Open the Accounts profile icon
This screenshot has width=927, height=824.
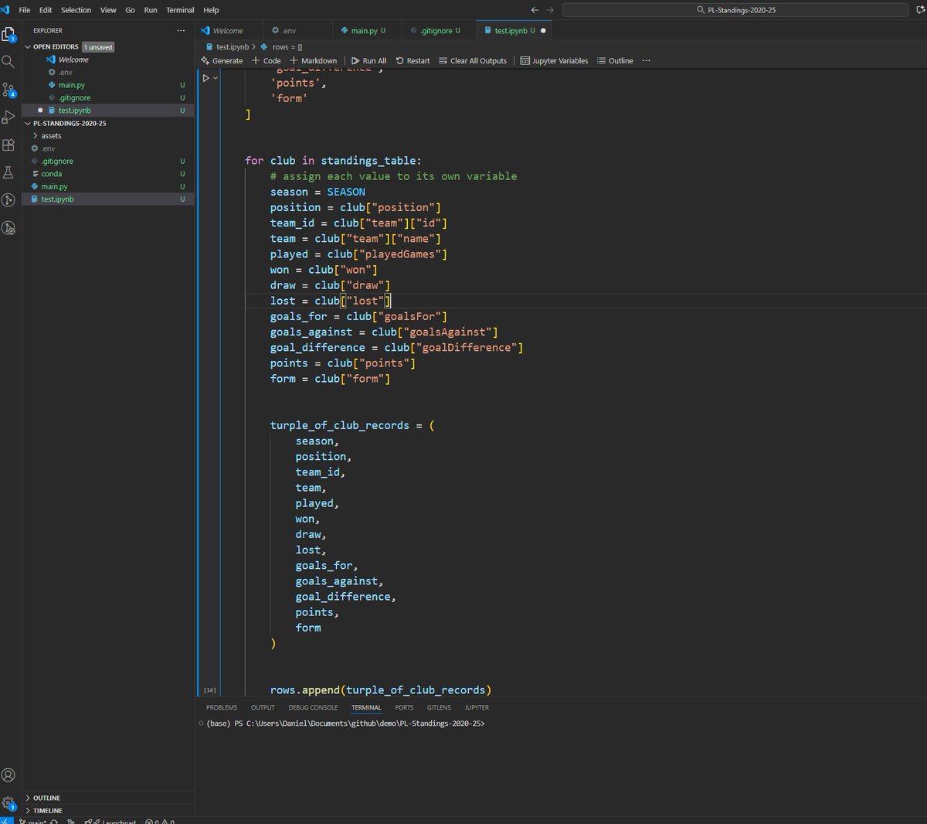pyautogui.click(x=8, y=775)
